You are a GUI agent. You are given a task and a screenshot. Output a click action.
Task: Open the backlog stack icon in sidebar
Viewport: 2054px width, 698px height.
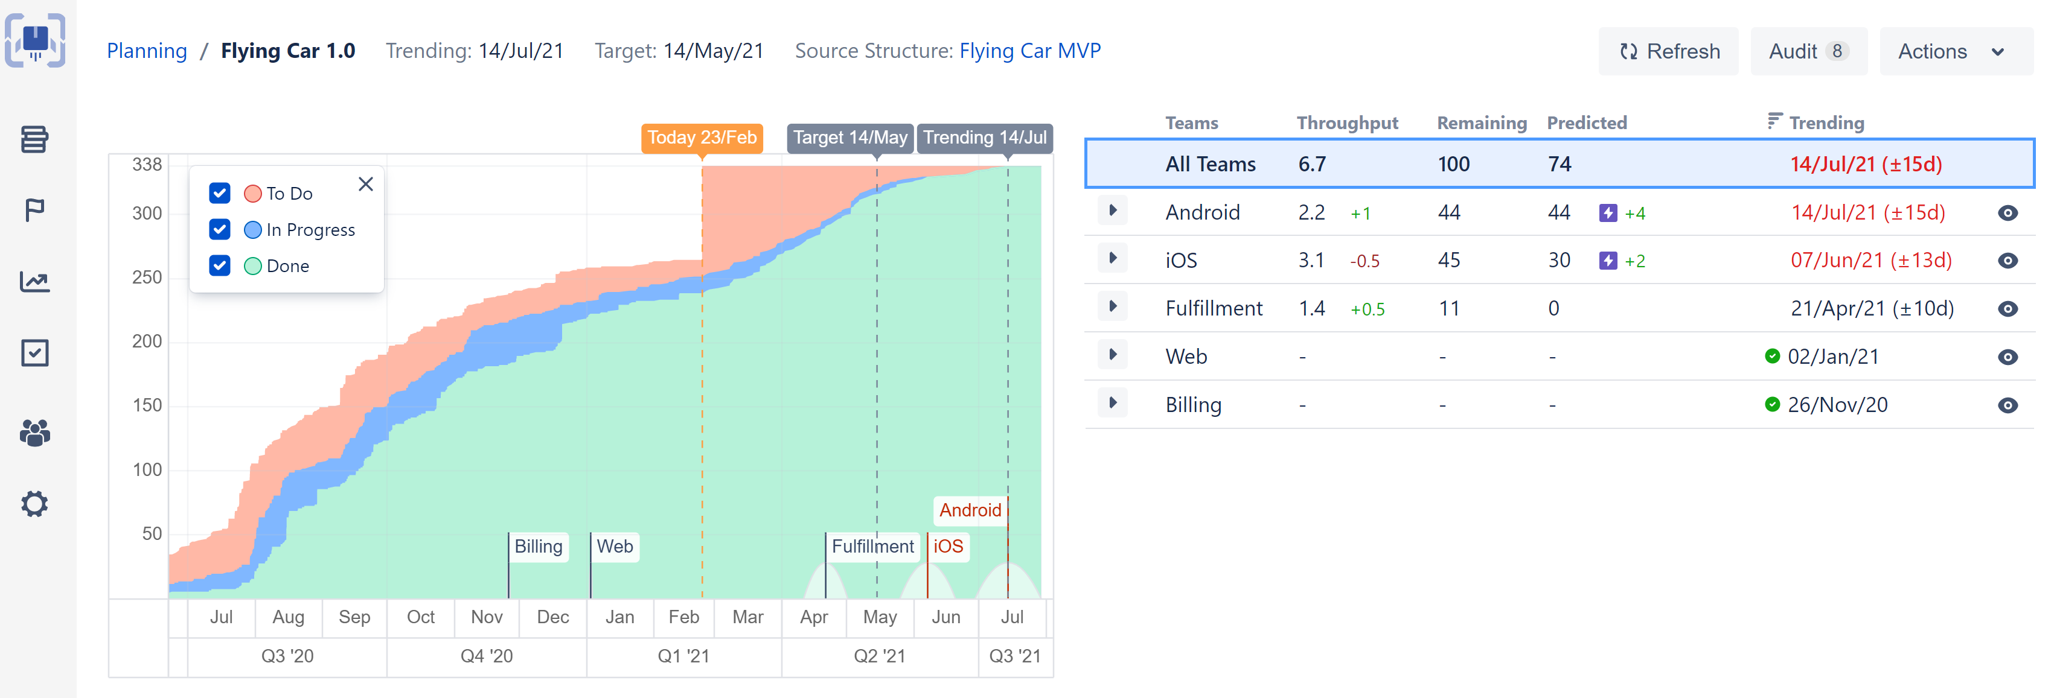[x=34, y=139]
